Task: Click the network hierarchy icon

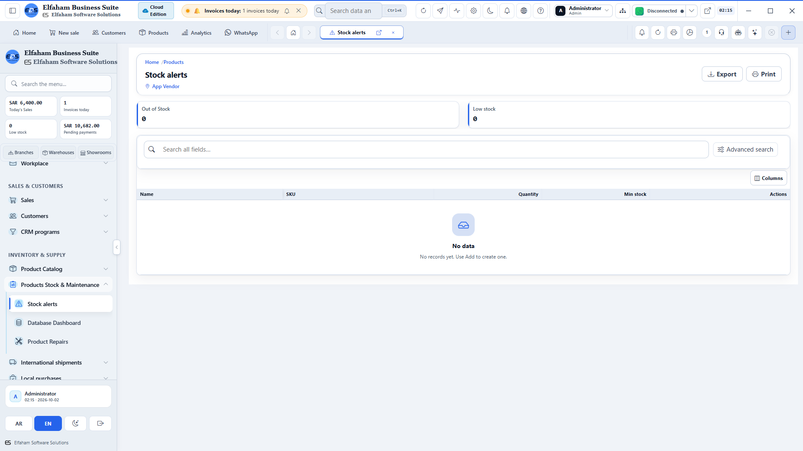Action: (623, 11)
